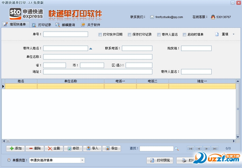Viewport: 242px width, 168px height.
Task: Click the 单据类型 document icon
Action: point(9,160)
